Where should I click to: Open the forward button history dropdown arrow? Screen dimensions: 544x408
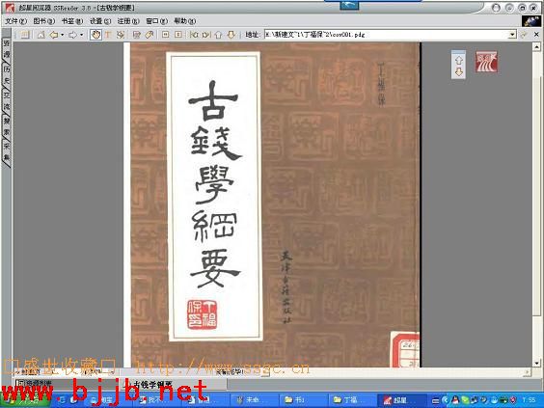coord(82,35)
